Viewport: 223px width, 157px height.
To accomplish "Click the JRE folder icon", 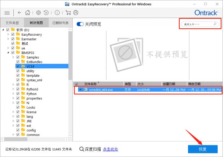I will tap(23, 121).
